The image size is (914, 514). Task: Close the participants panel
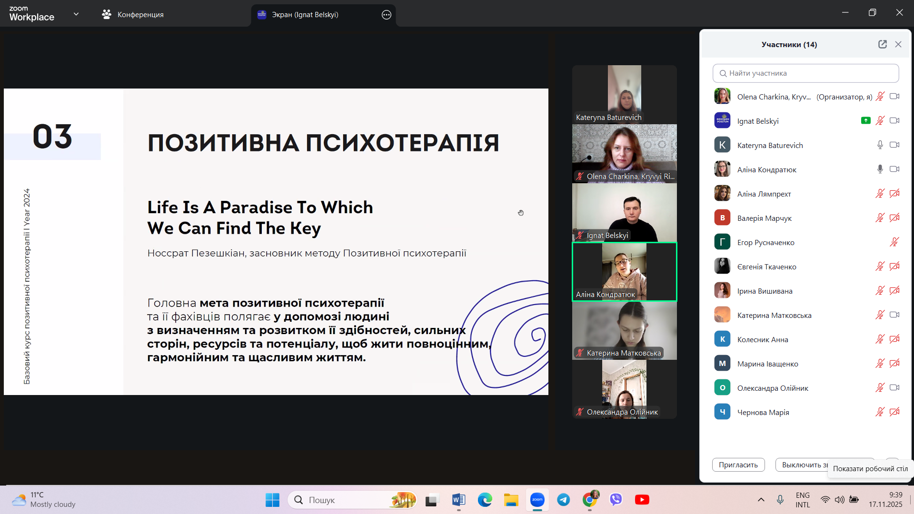coord(898,44)
